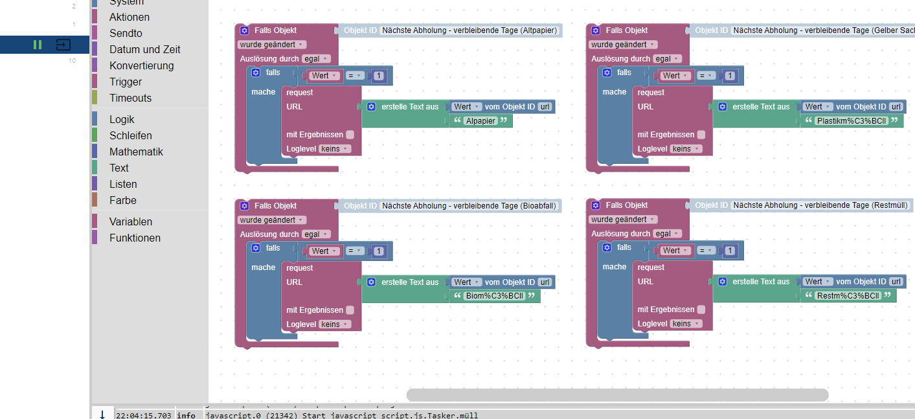Toggle 'mit Ergebnissen' checkbox in Gelber Sack block
This screenshot has width=915, height=419.
pos(701,135)
